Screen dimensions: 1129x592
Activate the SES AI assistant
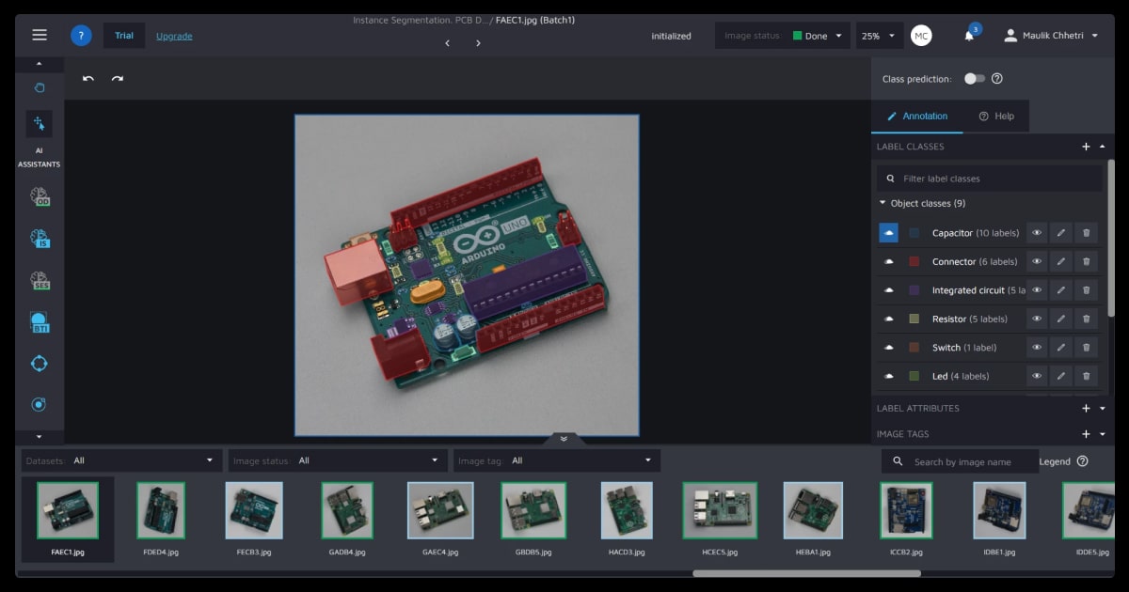coord(40,281)
